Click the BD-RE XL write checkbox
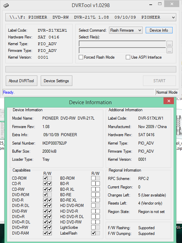Viewport: 182px width, 243px height. pyautogui.click(x=98, y=200)
